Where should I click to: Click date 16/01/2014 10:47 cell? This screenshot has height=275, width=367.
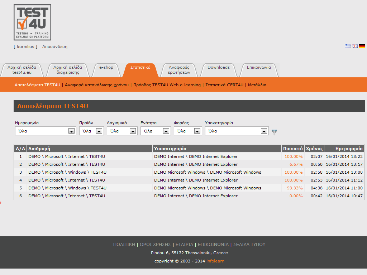344,196
